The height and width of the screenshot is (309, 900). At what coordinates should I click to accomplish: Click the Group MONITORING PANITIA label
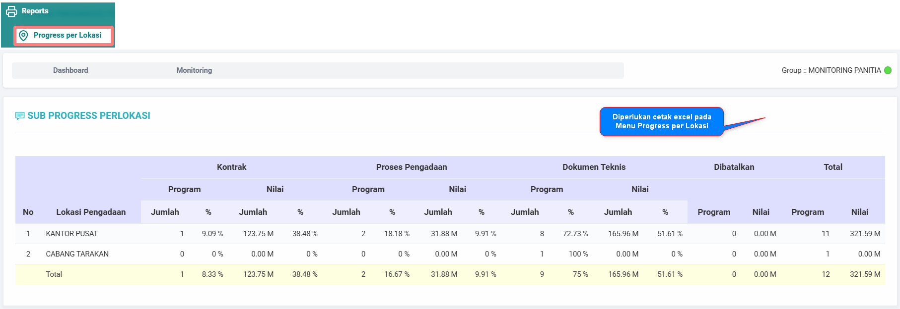tap(831, 70)
